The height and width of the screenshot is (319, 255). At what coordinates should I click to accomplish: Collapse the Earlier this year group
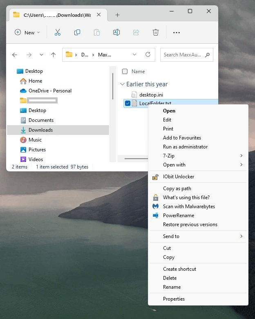click(122, 84)
